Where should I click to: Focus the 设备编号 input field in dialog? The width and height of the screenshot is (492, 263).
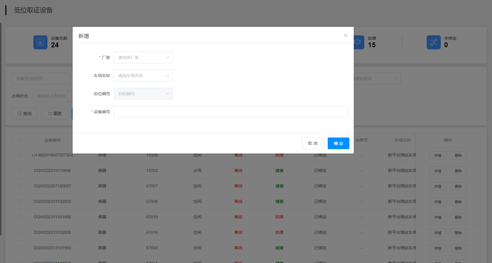click(x=230, y=112)
